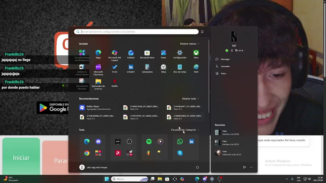Open Solitaire & Casual Games tile
The width and height of the screenshot is (326, 183).
pos(82,70)
